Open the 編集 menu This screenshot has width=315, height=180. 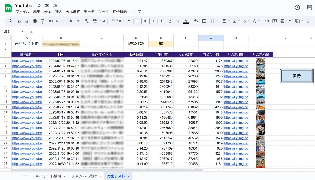pyautogui.click(x=37, y=12)
